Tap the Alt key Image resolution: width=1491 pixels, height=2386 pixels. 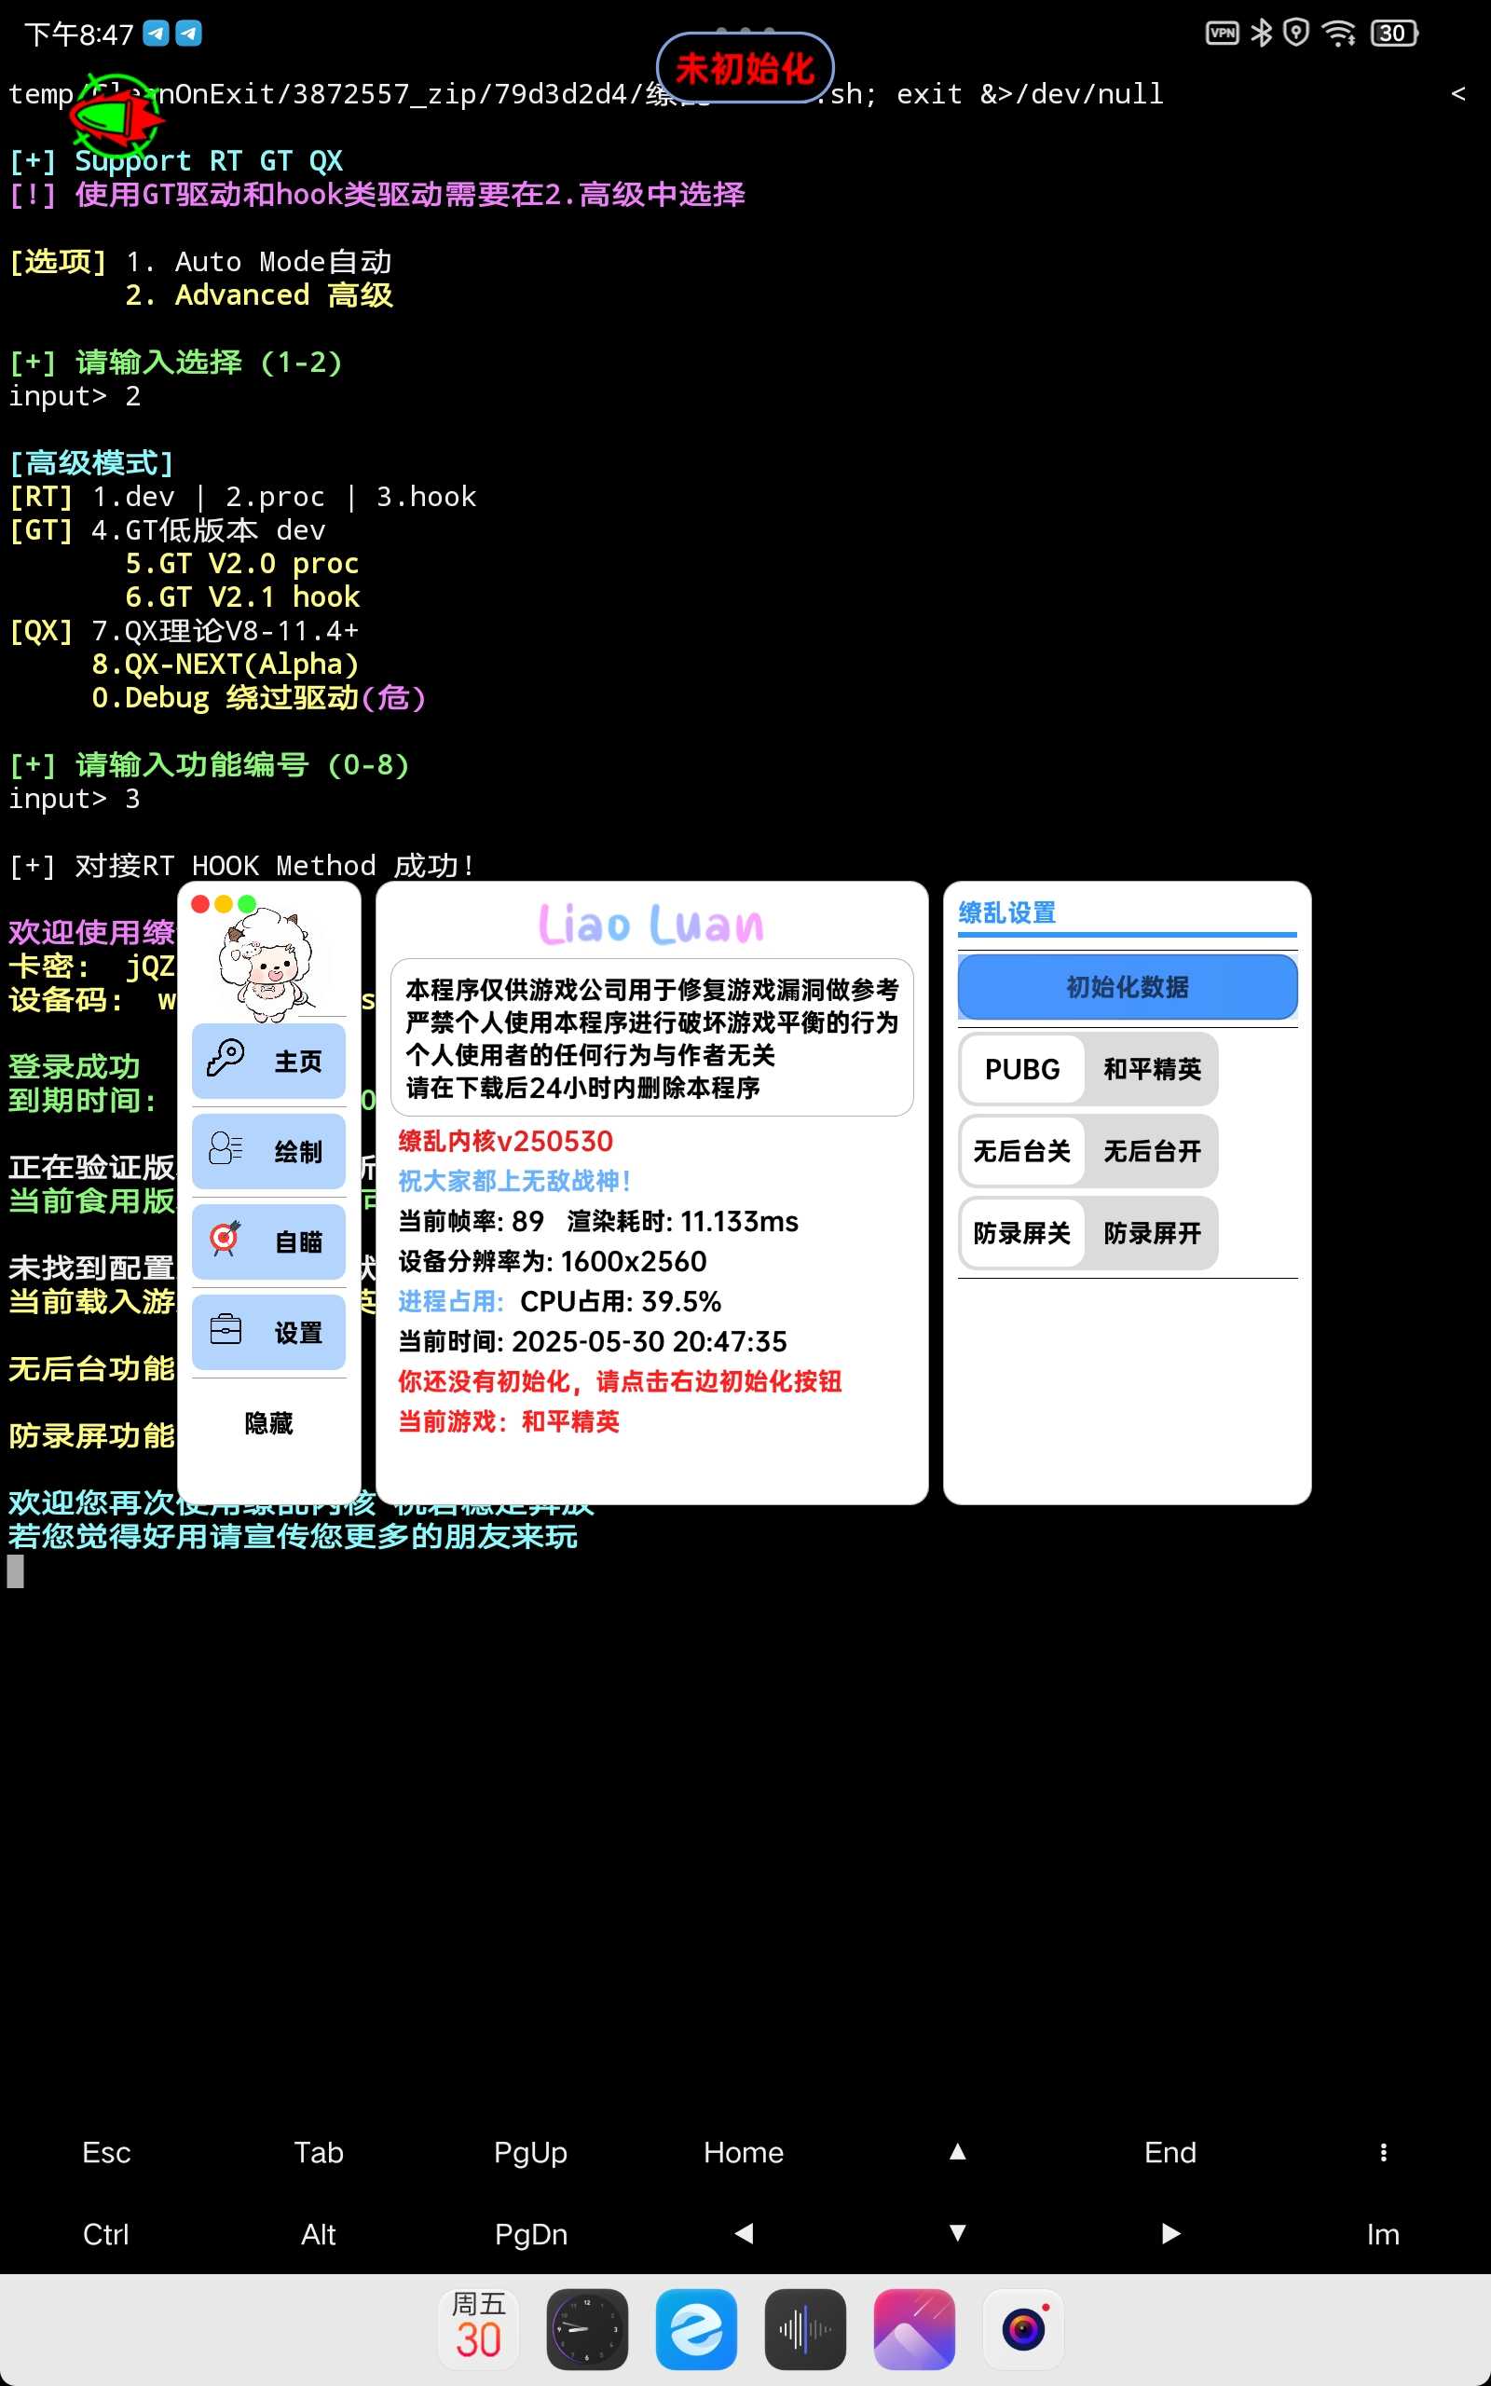pos(319,2234)
